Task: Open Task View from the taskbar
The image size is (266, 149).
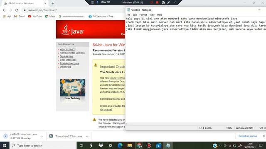Action: pos(81,145)
